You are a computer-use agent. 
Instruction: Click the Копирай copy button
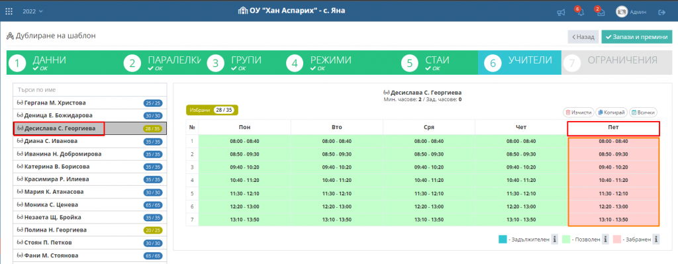click(611, 112)
